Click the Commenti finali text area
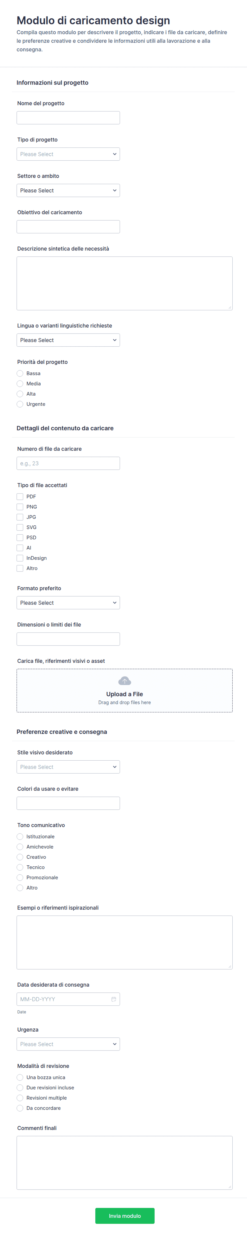 [125, 1163]
